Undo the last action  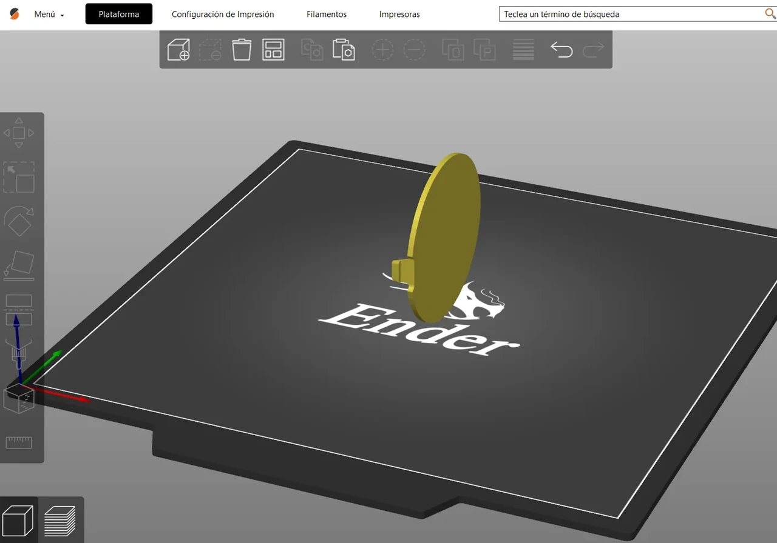tap(562, 49)
